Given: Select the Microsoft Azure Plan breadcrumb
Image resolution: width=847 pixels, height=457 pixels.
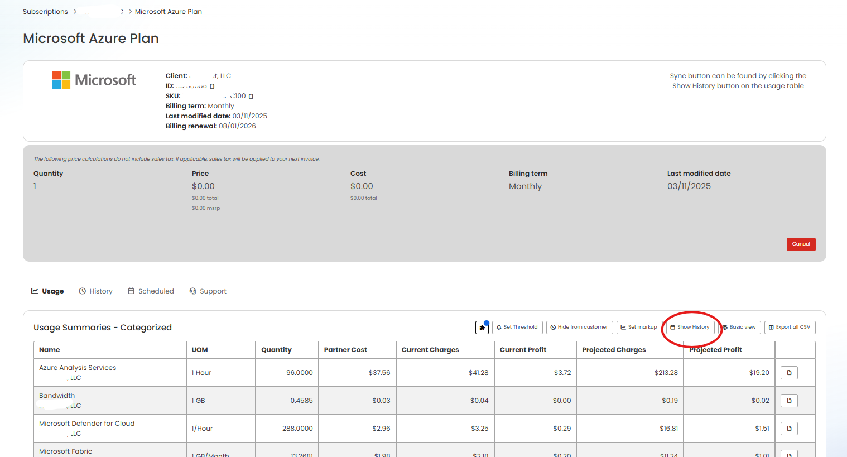Looking at the screenshot, I should click(x=169, y=12).
